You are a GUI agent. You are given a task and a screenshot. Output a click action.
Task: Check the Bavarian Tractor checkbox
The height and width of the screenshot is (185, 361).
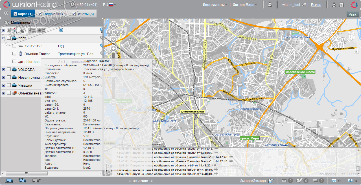[14, 54]
